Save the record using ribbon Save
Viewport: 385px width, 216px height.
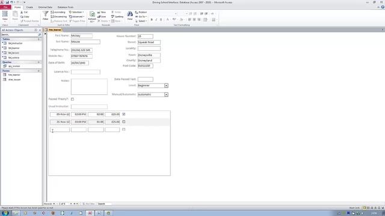pyautogui.click(x=102, y=17)
